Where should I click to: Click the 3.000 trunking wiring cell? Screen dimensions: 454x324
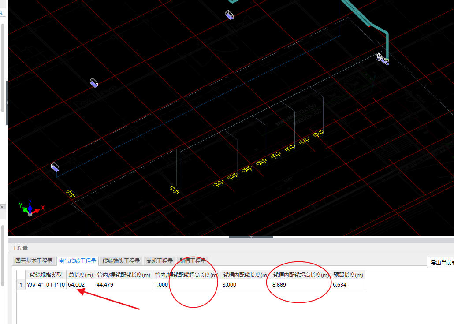point(246,285)
